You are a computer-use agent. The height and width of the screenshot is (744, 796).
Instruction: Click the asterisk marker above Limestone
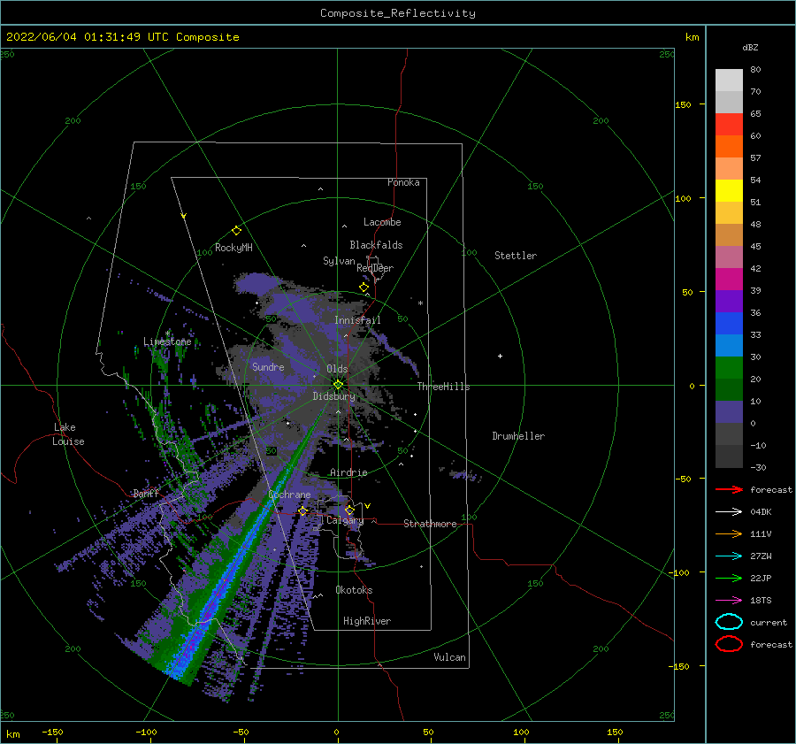[167, 334]
